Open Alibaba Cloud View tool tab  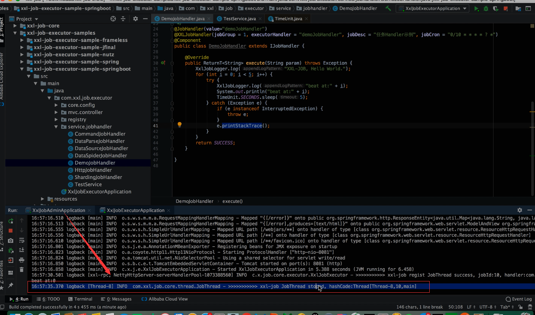click(x=165, y=299)
